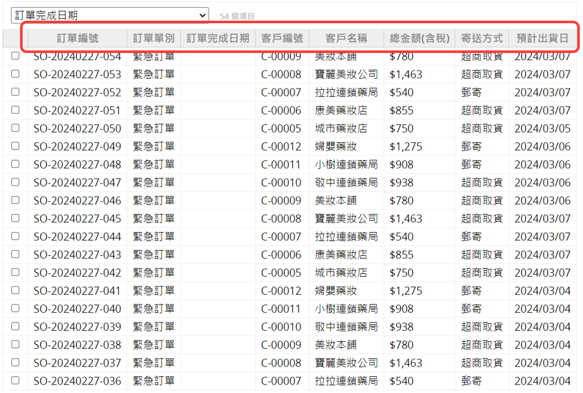The image size is (583, 393).
Task: Sort by 客戶編號 column header
Action: (282, 38)
